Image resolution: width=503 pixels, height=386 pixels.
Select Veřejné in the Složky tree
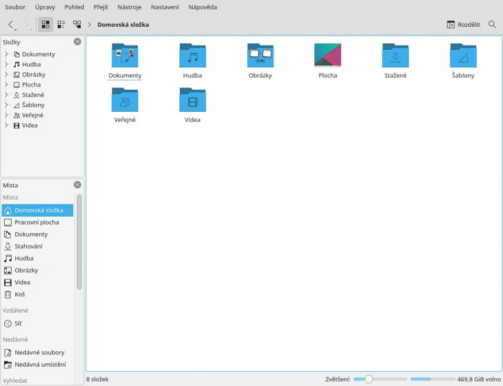[x=28, y=115]
